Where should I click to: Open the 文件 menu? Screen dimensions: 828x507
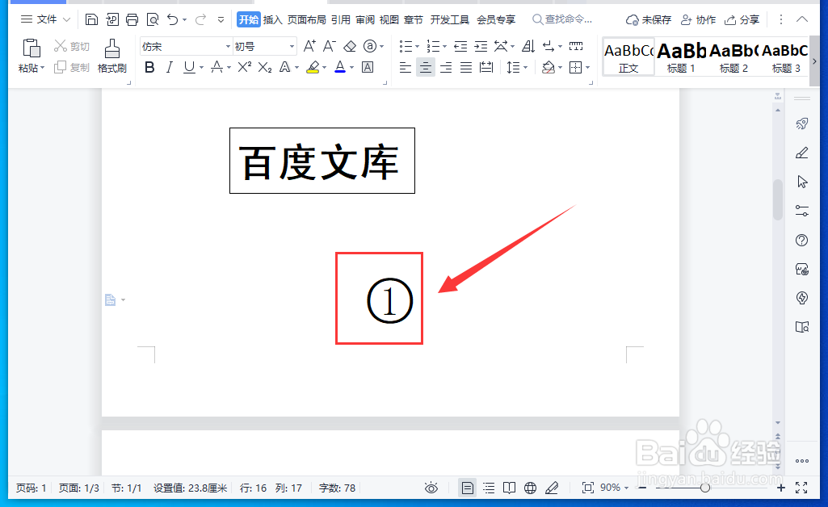[45, 19]
